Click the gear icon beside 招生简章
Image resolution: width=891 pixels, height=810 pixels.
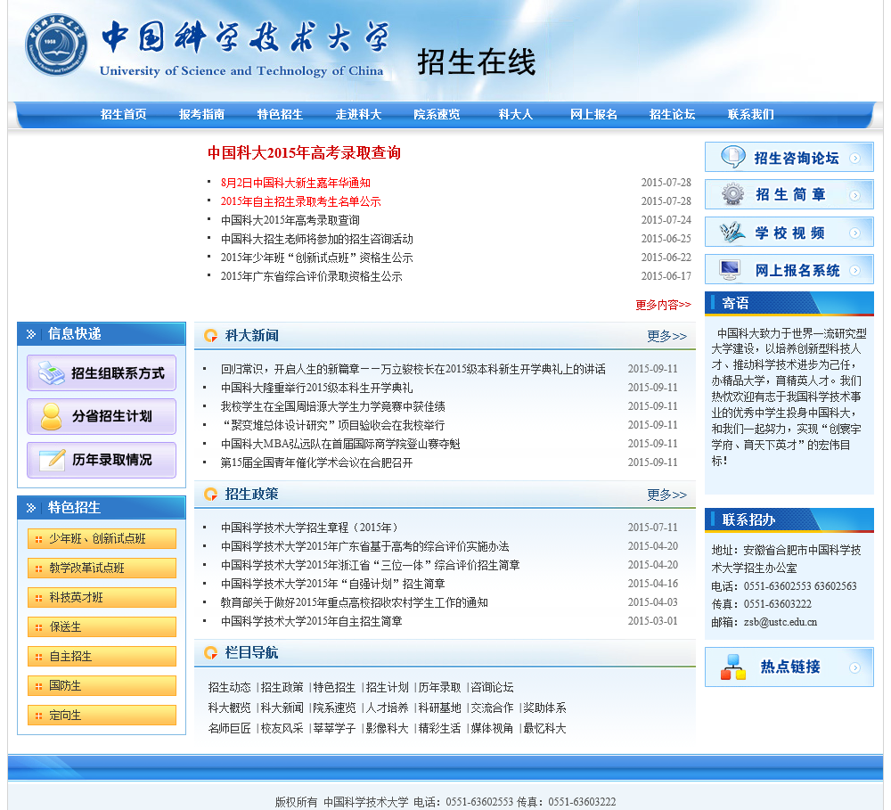(733, 194)
